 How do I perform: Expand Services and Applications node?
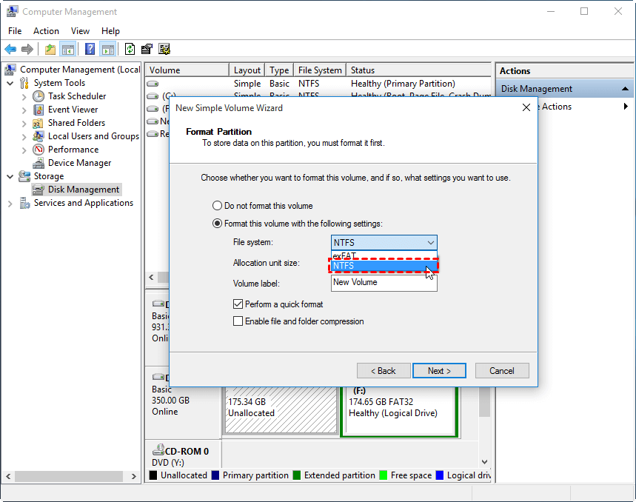10,204
